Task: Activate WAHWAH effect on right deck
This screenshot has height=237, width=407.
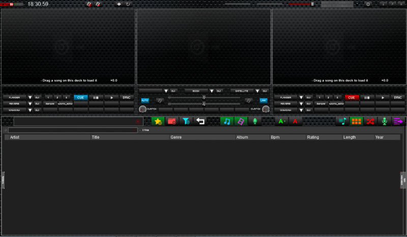Action: (x=285, y=110)
